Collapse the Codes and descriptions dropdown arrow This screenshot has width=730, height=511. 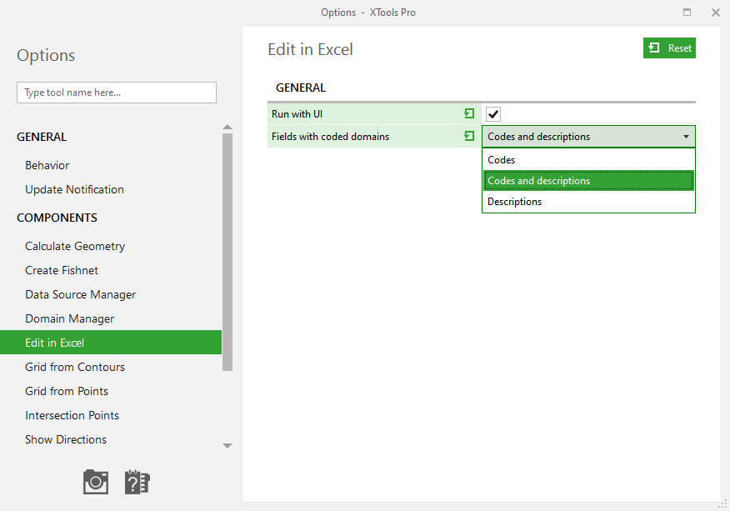click(x=686, y=137)
